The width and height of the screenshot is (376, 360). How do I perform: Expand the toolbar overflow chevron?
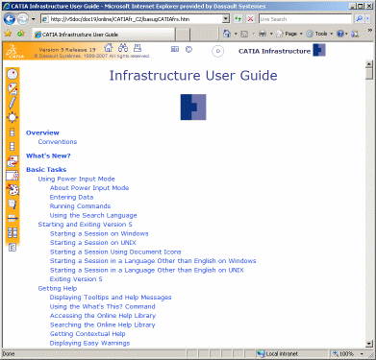point(369,30)
